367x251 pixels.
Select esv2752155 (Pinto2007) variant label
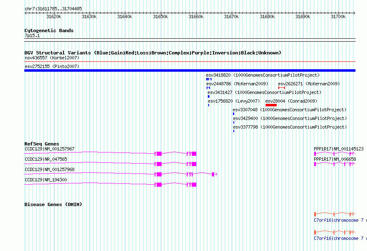[52, 66]
